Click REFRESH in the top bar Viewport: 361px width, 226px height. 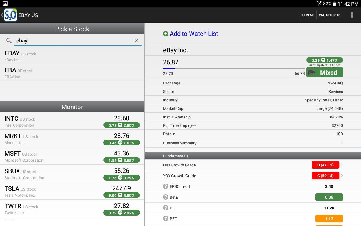click(x=307, y=15)
